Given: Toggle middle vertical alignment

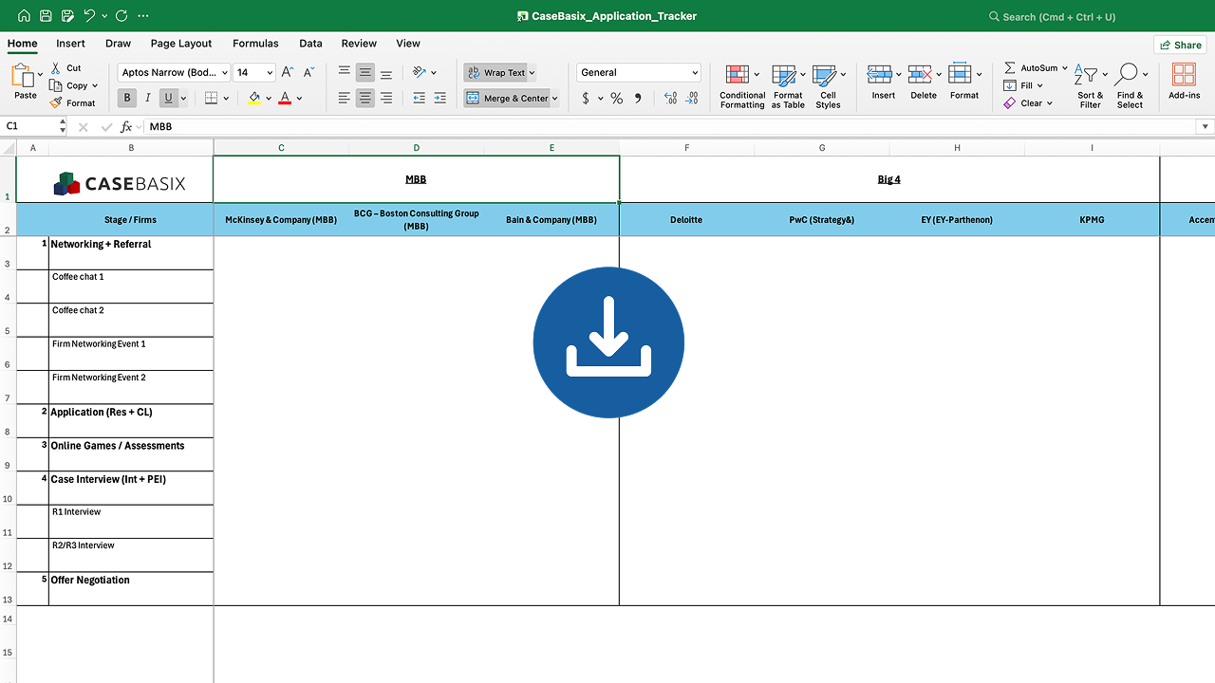Looking at the screenshot, I should pyautogui.click(x=364, y=72).
